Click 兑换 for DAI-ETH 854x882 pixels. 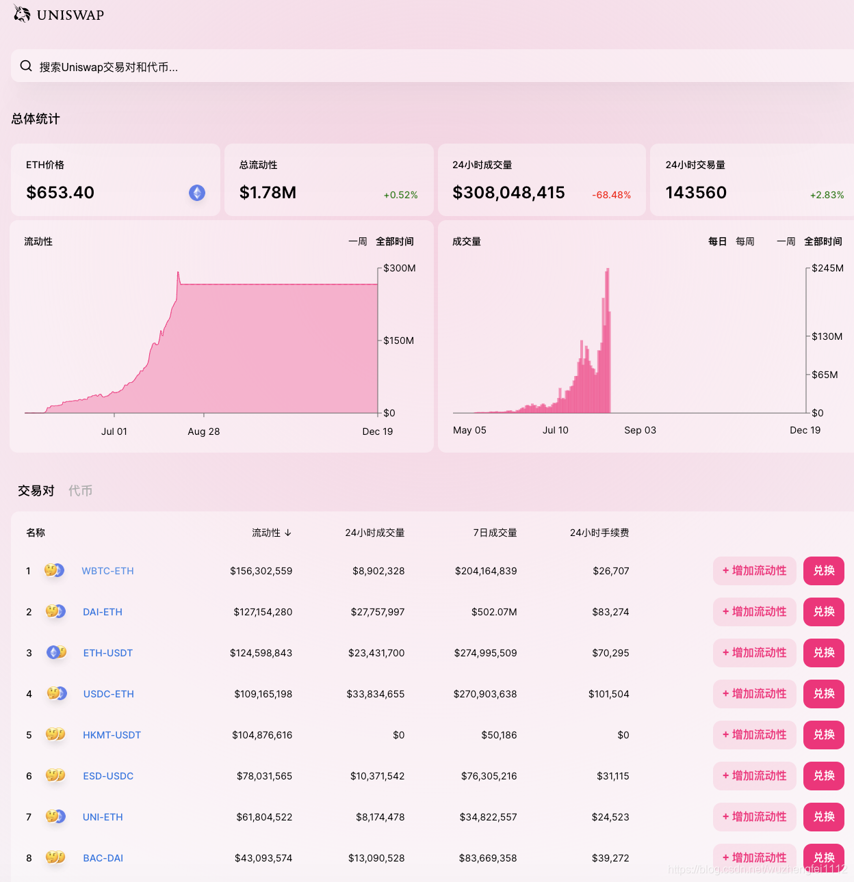[824, 612]
